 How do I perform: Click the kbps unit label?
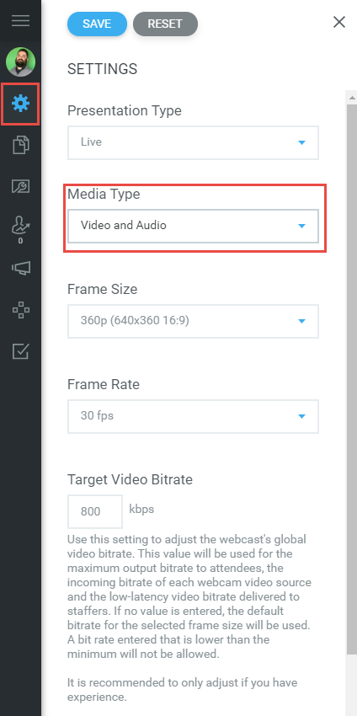(x=141, y=509)
